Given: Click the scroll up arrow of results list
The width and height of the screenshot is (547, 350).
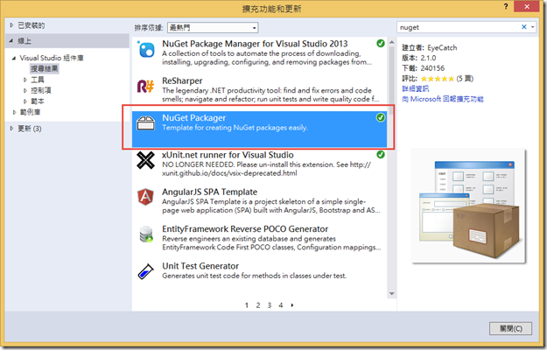Looking at the screenshot, I should pyautogui.click(x=392, y=42).
